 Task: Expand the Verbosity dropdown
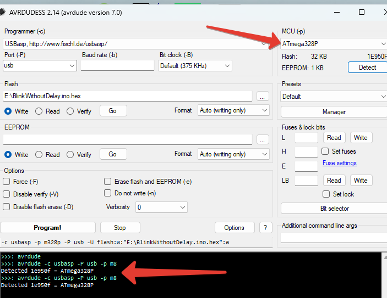[x=161, y=207]
